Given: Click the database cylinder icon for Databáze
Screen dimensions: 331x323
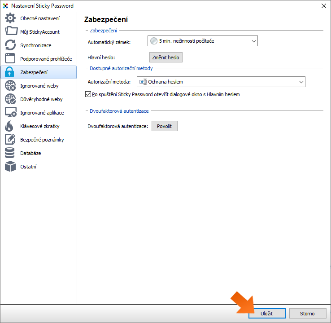Looking at the screenshot, I should tap(10, 153).
